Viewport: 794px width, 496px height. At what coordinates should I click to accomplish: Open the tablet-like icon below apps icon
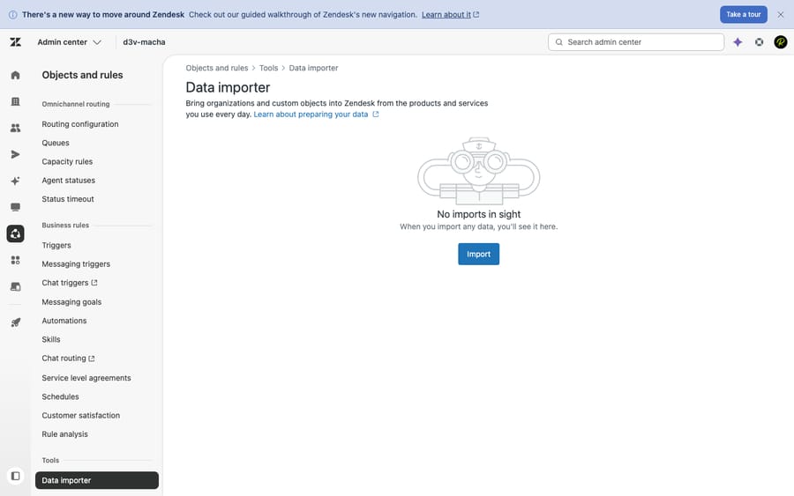16,286
